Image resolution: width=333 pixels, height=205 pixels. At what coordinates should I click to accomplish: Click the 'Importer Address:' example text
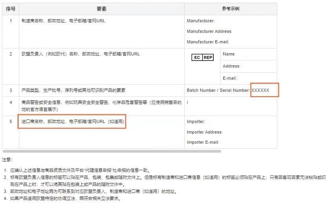tap(205, 132)
